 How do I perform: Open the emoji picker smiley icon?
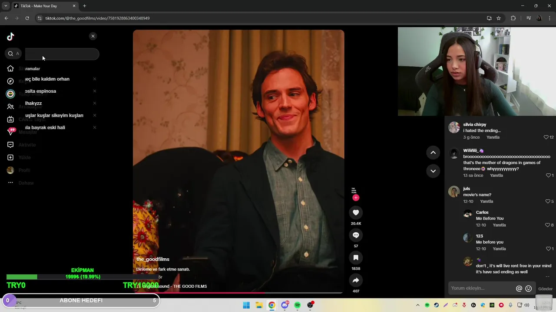(x=529, y=289)
